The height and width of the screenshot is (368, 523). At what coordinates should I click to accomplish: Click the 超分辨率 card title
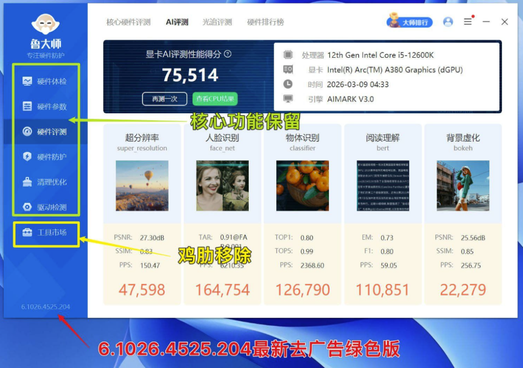[142, 138]
